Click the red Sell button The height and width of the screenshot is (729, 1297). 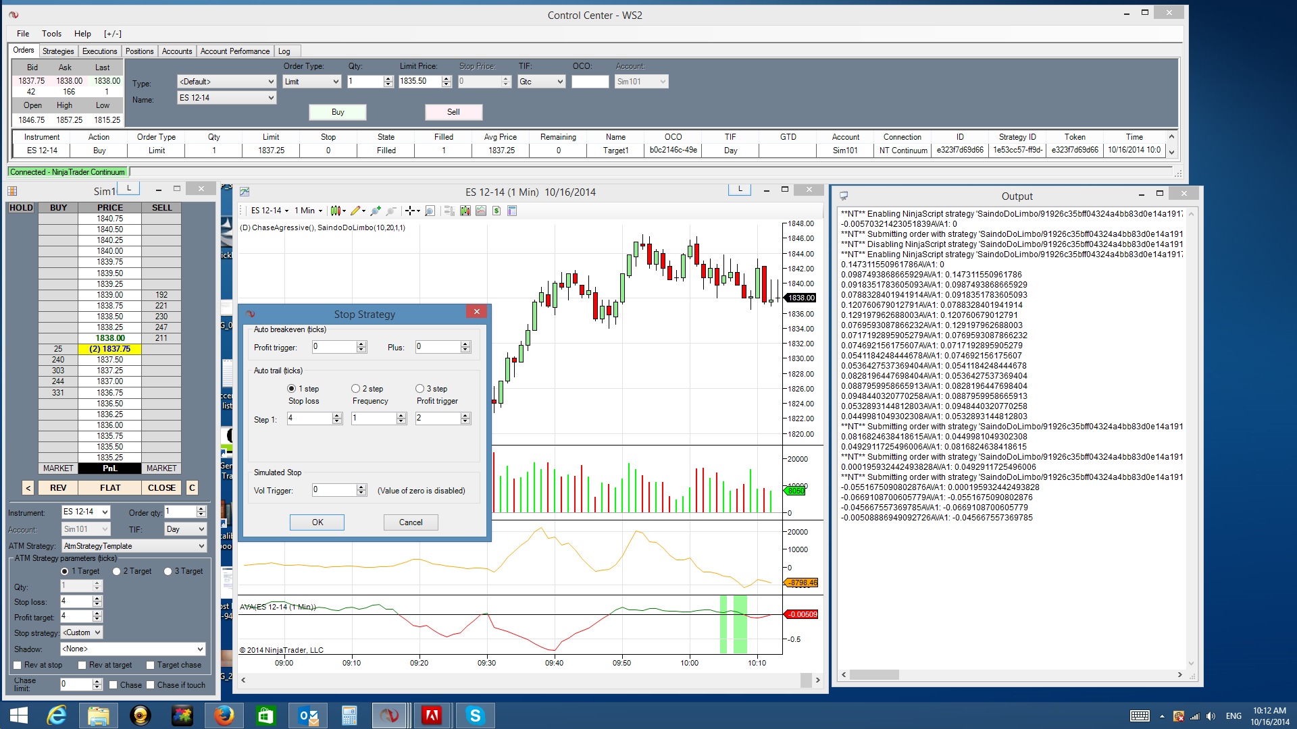453,112
